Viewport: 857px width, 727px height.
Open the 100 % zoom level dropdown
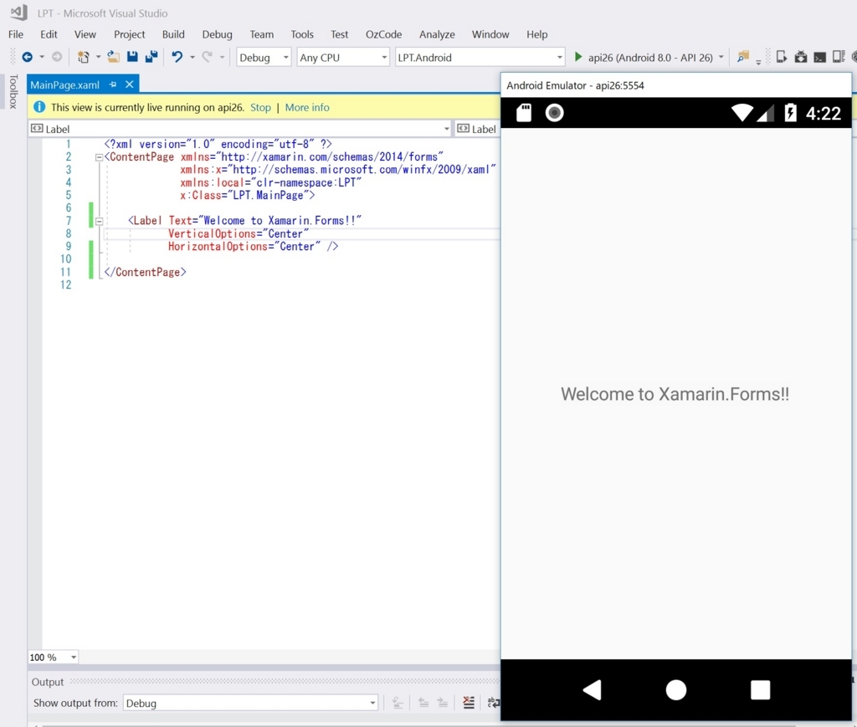[x=53, y=657]
